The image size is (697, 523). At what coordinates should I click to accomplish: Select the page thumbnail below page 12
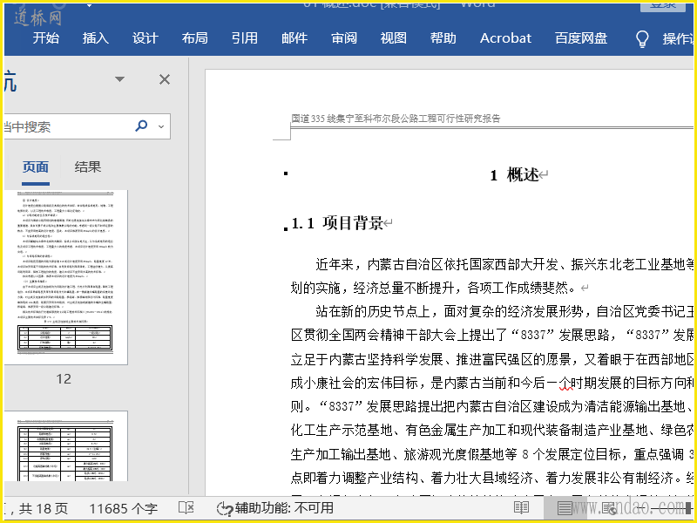coord(66,445)
